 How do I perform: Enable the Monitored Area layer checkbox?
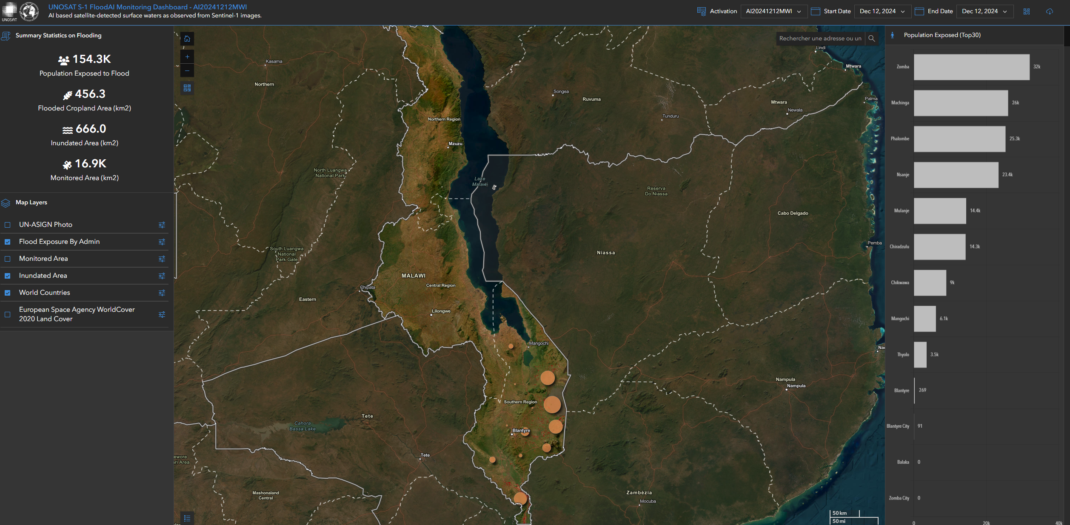(x=8, y=259)
